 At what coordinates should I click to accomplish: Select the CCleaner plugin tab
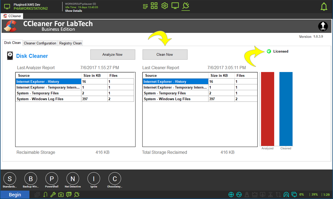pos(12,16)
